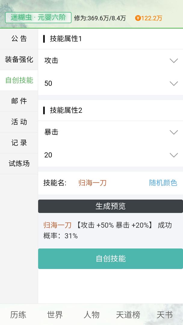The width and height of the screenshot is (183, 325).
Task: Expand the value dropdown showing 20
Action: 110,155
